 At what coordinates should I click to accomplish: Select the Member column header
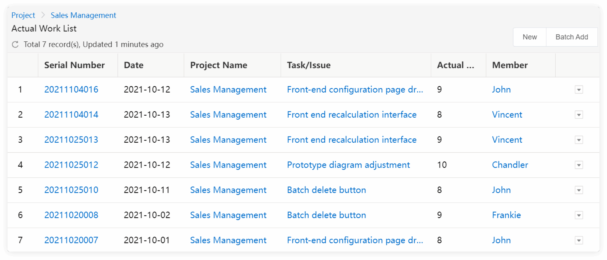pos(510,65)
